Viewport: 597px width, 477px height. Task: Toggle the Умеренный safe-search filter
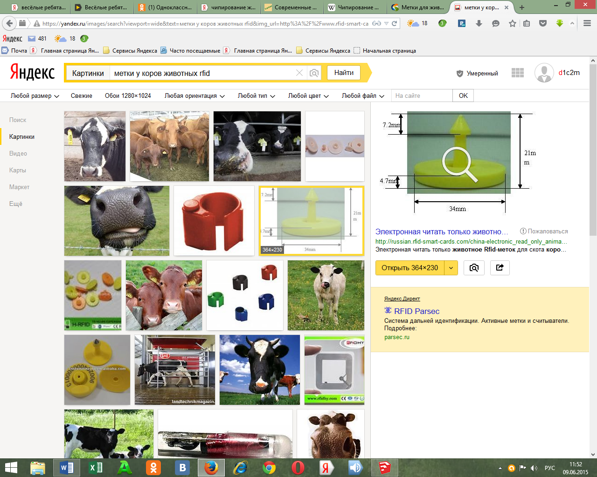(477, 74)
